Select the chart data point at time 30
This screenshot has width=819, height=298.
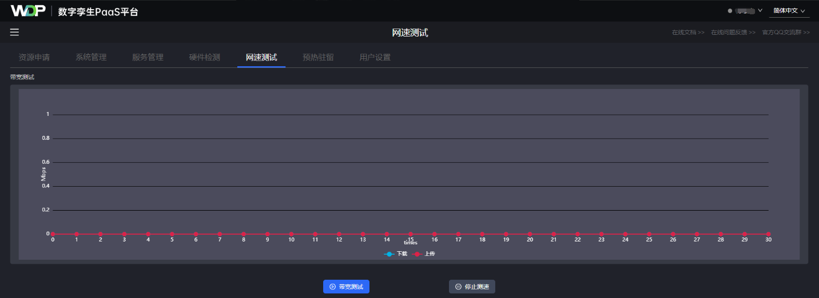click(x=768, y=234)
